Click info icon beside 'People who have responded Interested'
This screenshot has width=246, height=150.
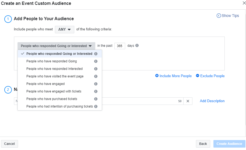click(x=96, y=69)
